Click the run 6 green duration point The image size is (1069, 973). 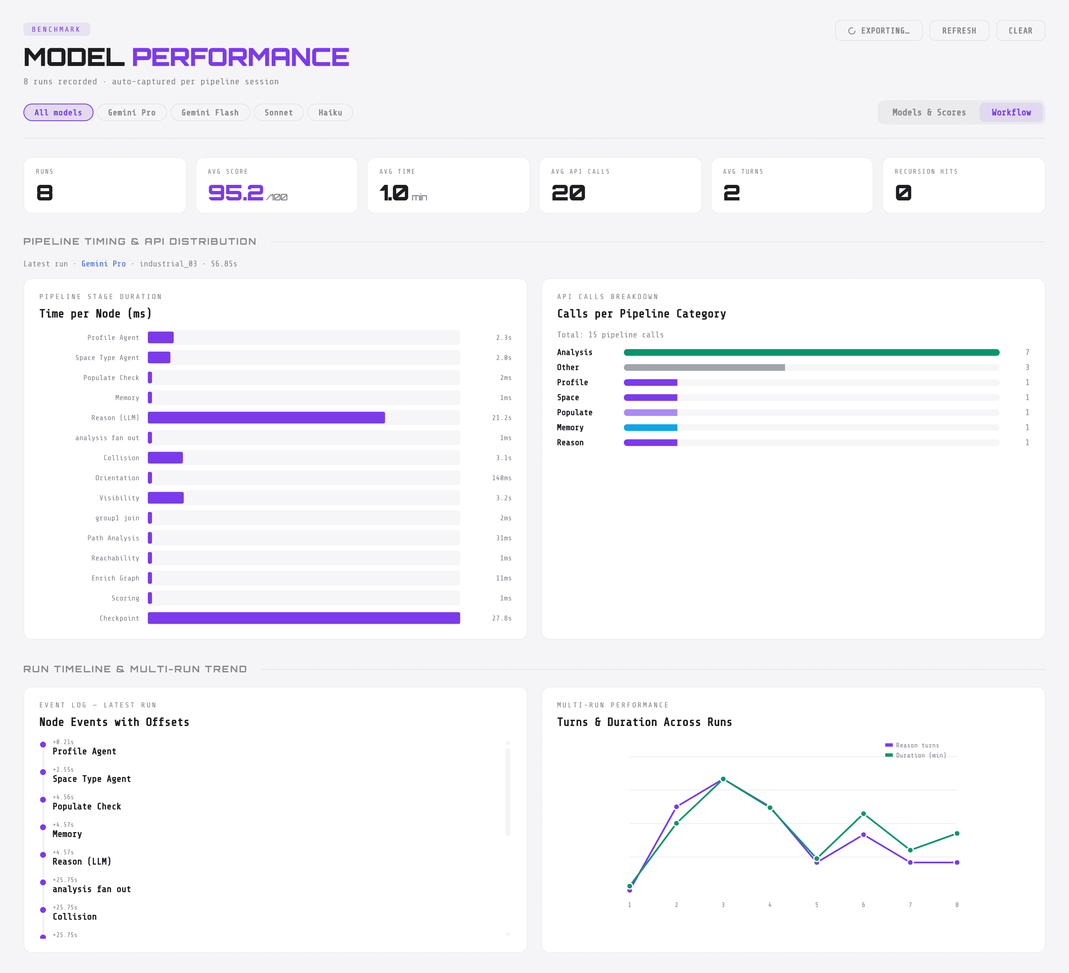pyautogui.click(x=863, y=813)
